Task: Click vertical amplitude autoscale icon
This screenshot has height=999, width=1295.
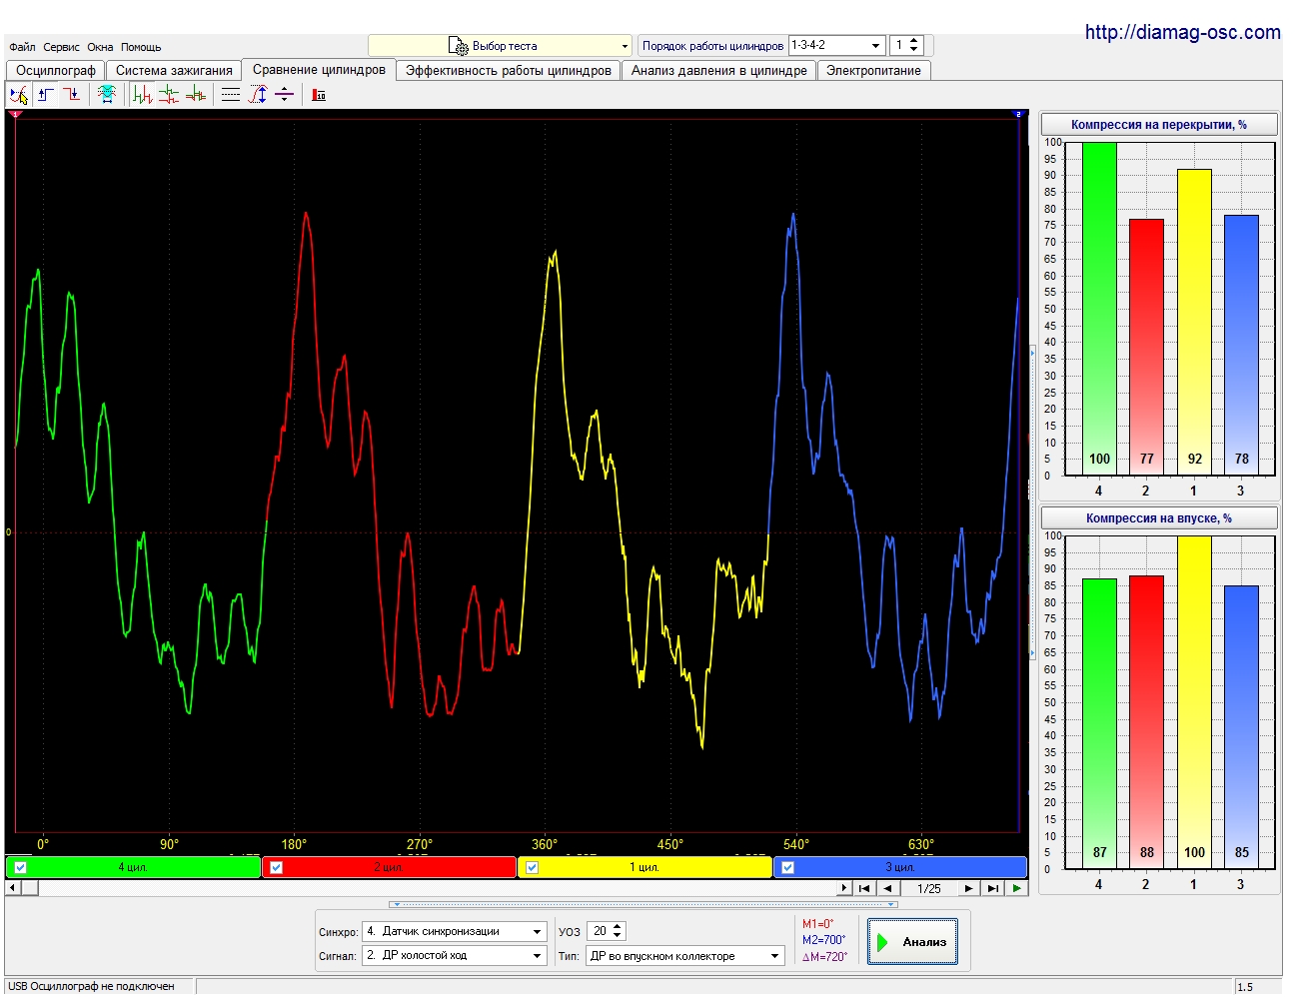Action: tap(258, 95)
